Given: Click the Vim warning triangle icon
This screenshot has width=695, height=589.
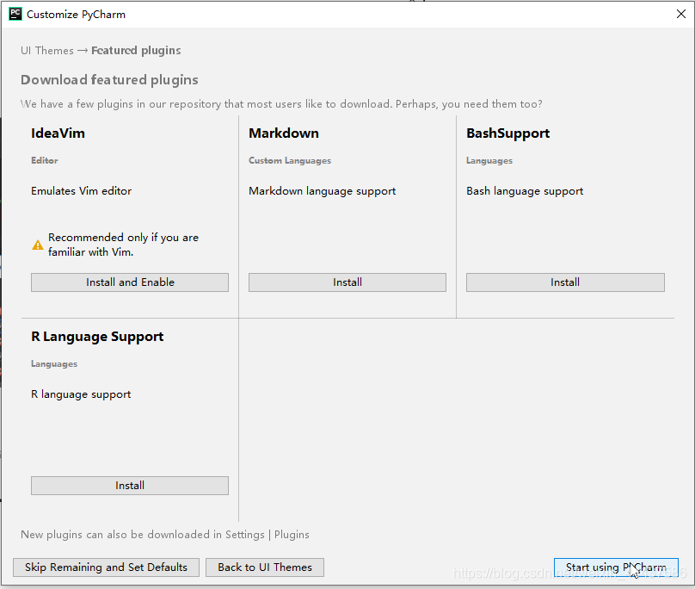Looking at the screenshot, I should (38, 245).
